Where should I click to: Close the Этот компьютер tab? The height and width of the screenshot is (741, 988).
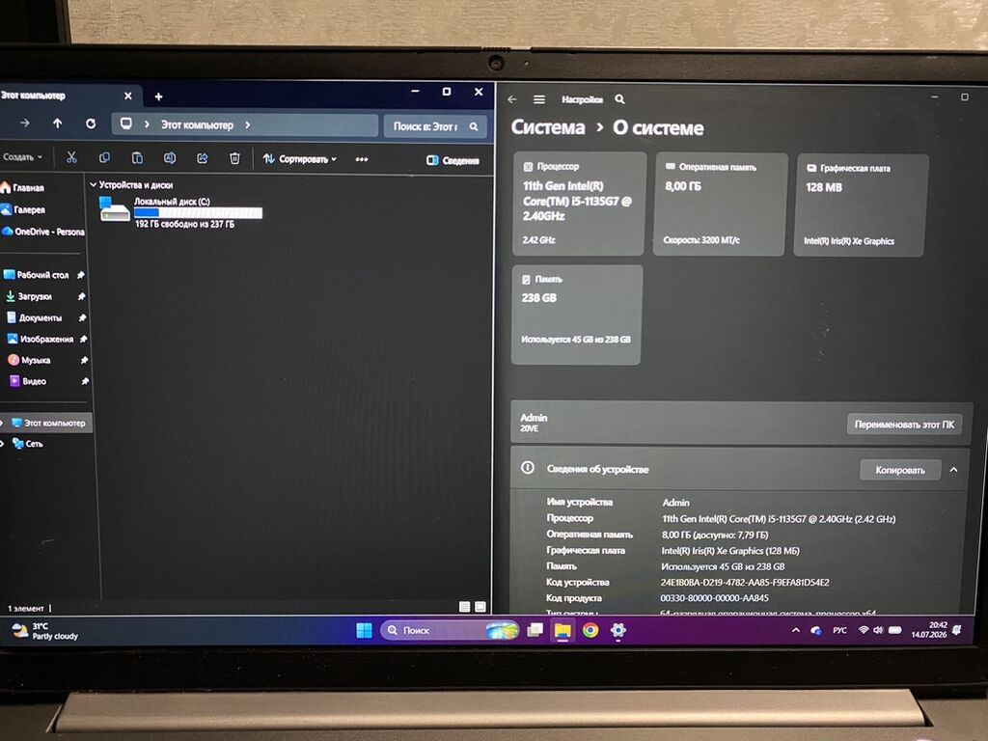coord(128,96)
